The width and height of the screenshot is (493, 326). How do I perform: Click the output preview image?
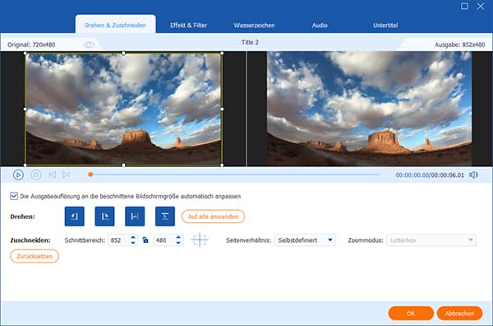(x=369, y=109)
